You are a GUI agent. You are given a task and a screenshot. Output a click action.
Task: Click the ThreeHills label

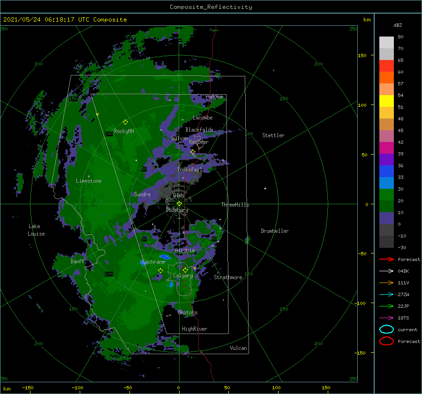tap(235, 205)
